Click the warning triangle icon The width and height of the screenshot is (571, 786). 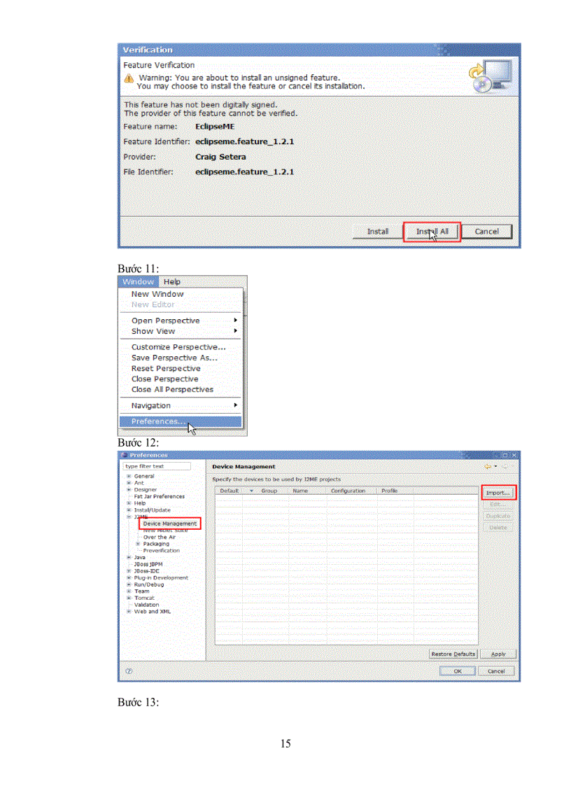pyautogui.click(x=129, y=78)
